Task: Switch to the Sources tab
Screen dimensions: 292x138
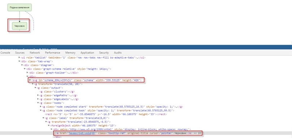Action: [20, 53]
